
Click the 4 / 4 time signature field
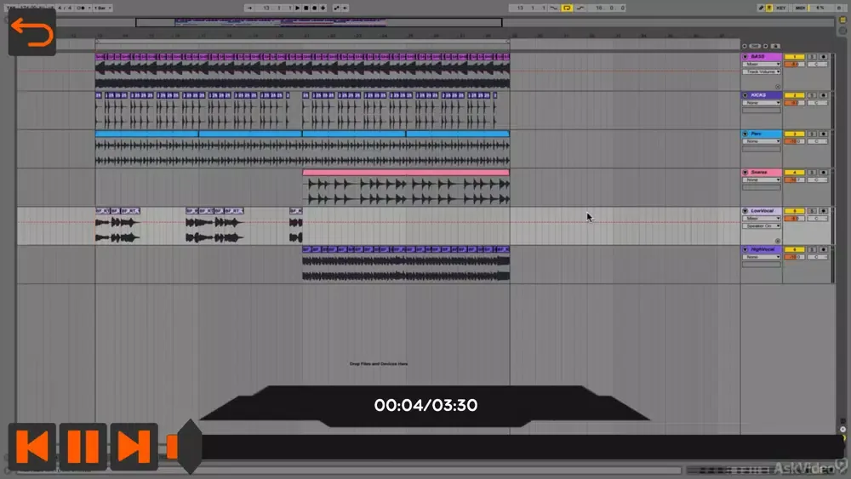[66, 9]
